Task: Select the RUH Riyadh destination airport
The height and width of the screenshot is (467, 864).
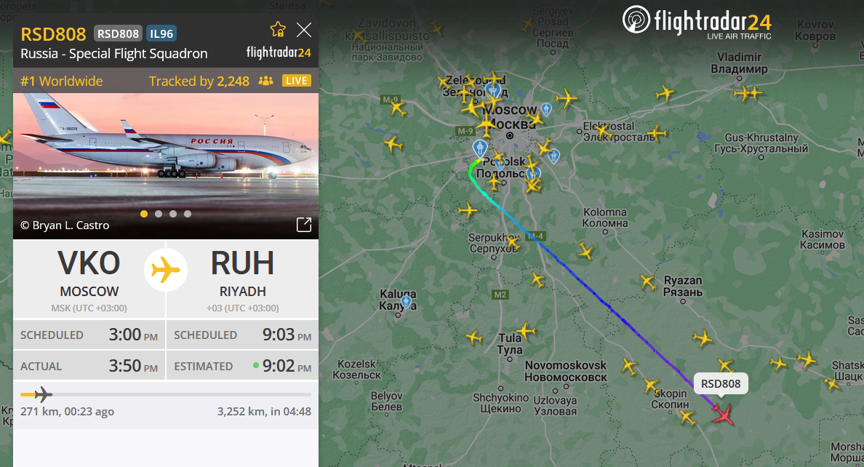Action: tap(242, 279)
